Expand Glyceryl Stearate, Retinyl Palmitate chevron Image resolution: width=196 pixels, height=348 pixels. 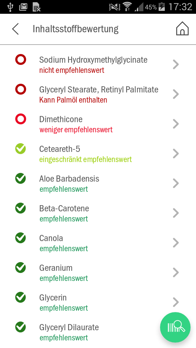(x=176, y=94)
